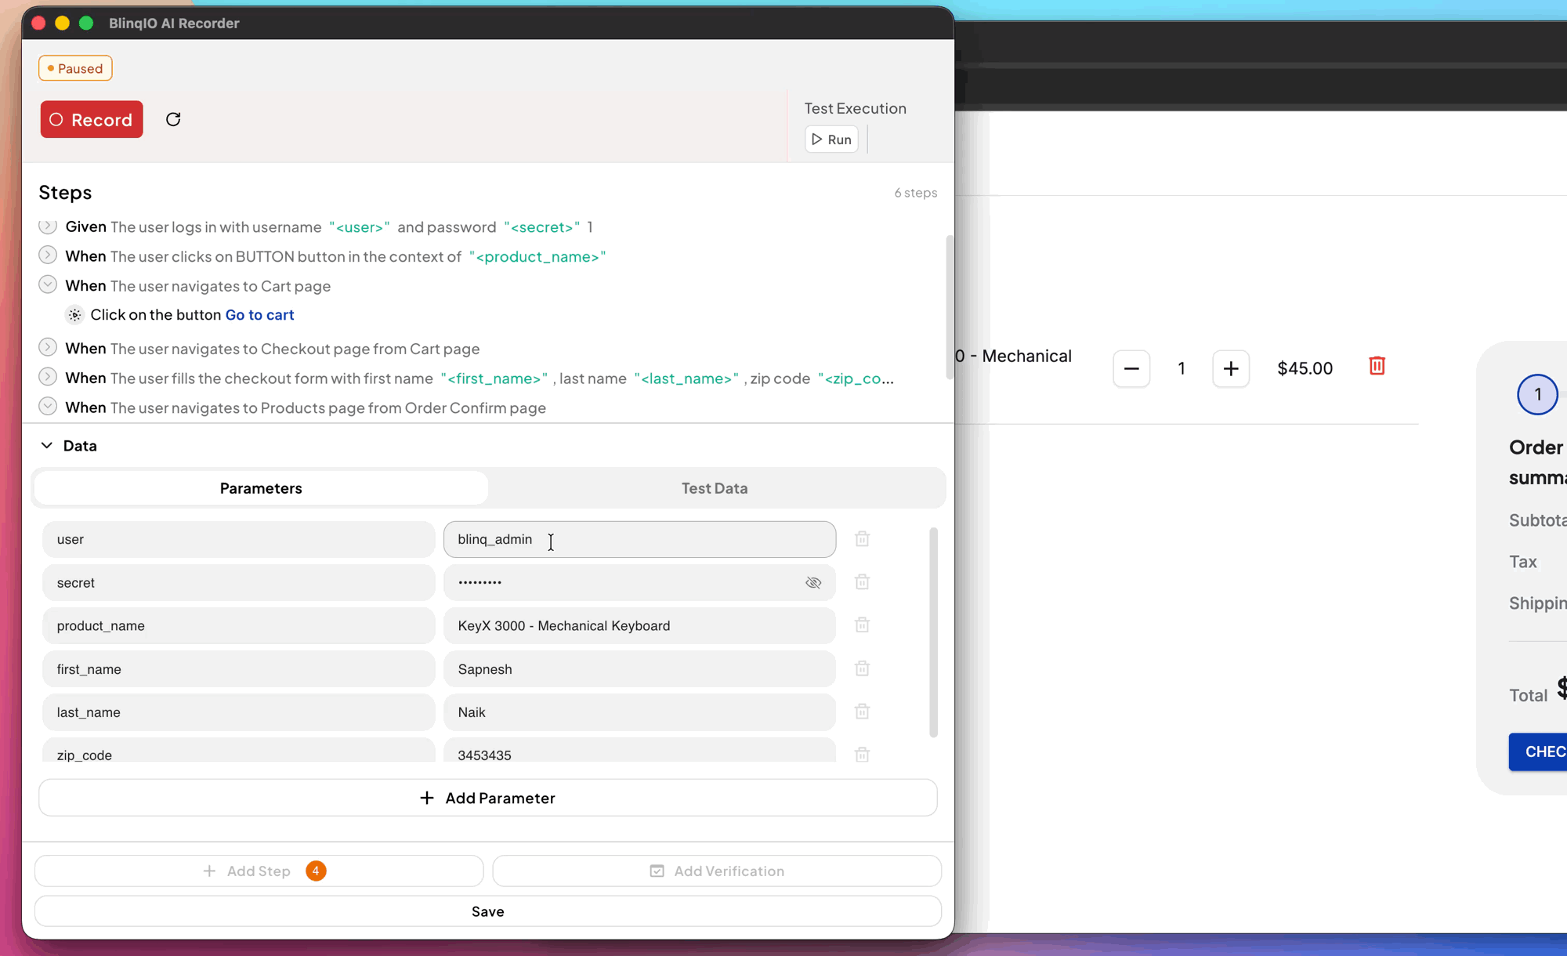Click the Save button
Viewport: 1567px width, 956px height.
487,911
